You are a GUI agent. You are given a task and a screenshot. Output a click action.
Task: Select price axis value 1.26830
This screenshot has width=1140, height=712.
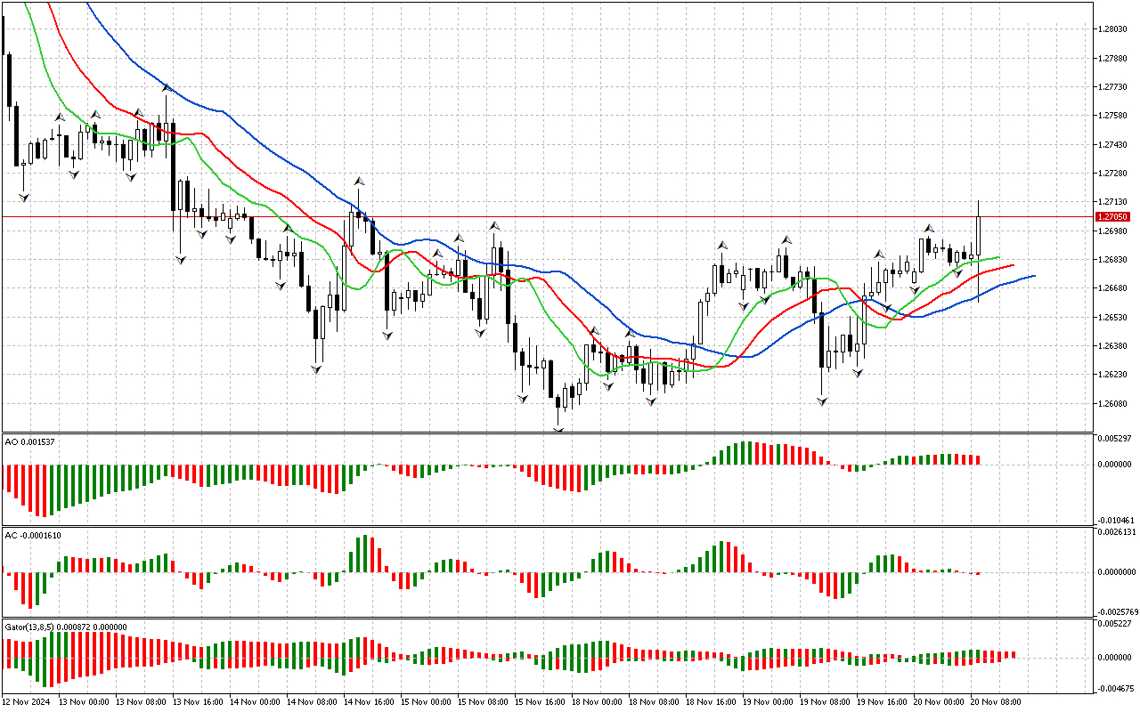pyautogui.click(x=1114, y=259)
